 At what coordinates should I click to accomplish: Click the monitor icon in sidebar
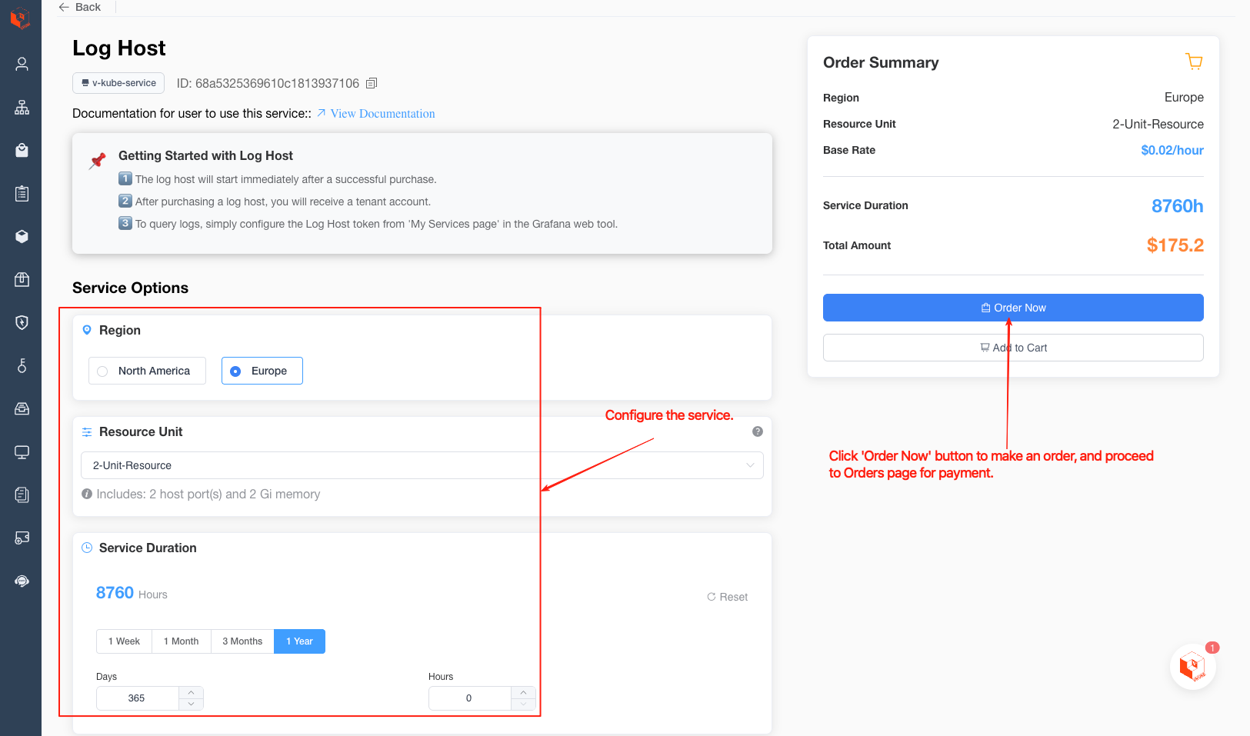pyautogui.click(x=22, y=451)
